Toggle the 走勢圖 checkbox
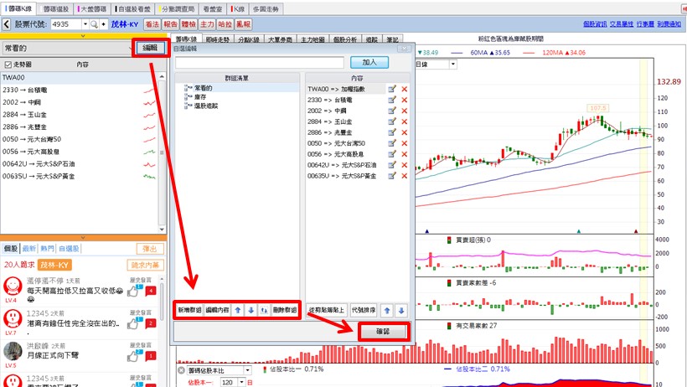 click(8, 64)
